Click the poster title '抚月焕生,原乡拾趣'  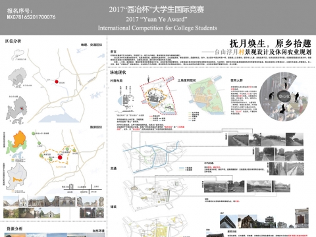(x=271, y=43)
